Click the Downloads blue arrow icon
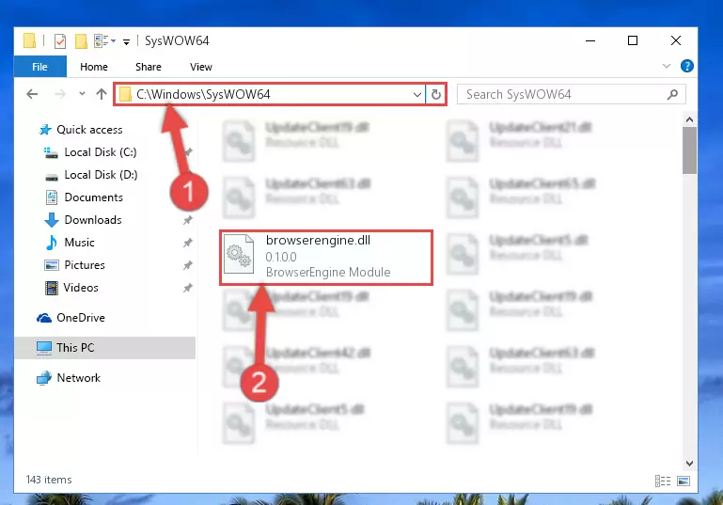The width and height of the screenshot is (723, 505). pos(52,220)
